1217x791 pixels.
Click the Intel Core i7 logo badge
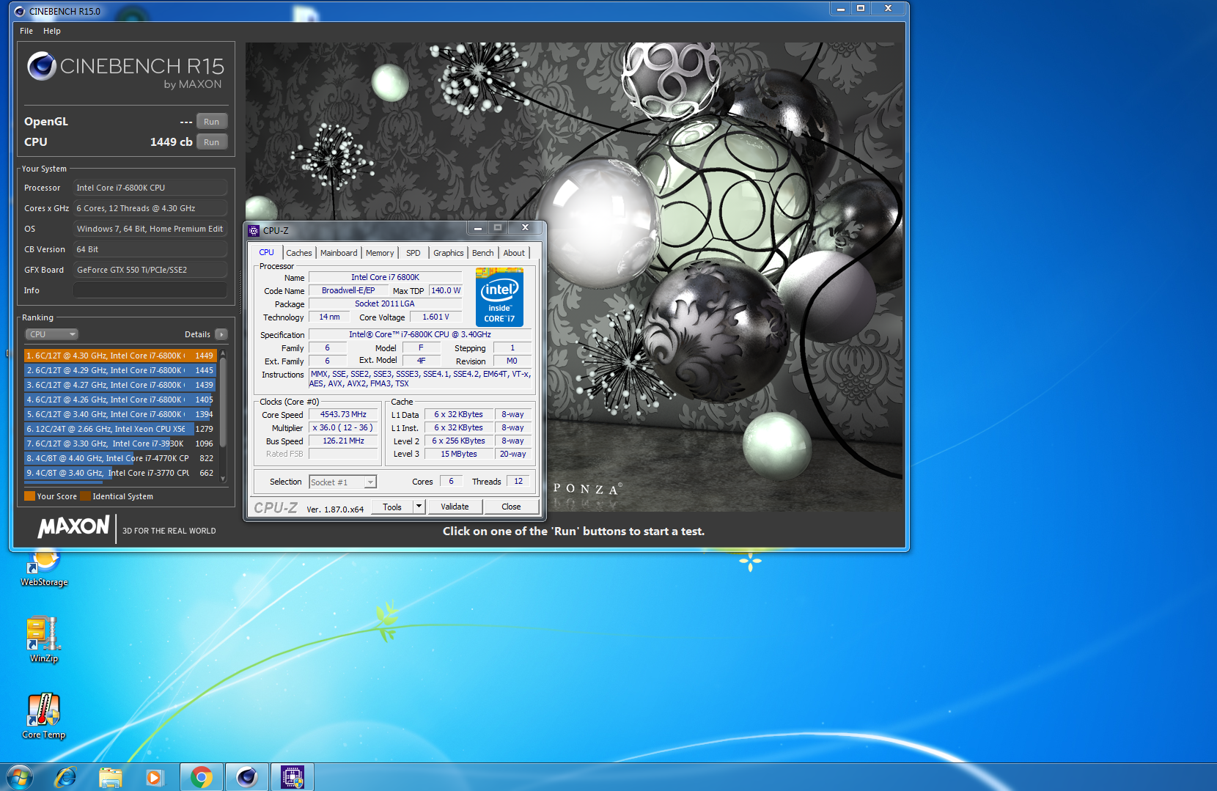click(x=499, y=297)
